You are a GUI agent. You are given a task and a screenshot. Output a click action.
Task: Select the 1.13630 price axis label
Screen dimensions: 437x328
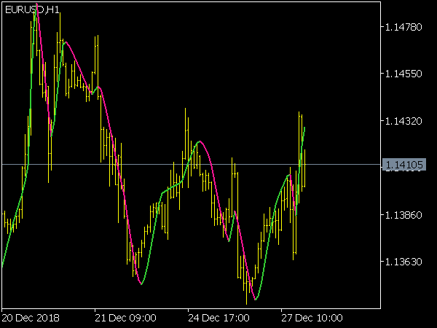coord(403,262)
